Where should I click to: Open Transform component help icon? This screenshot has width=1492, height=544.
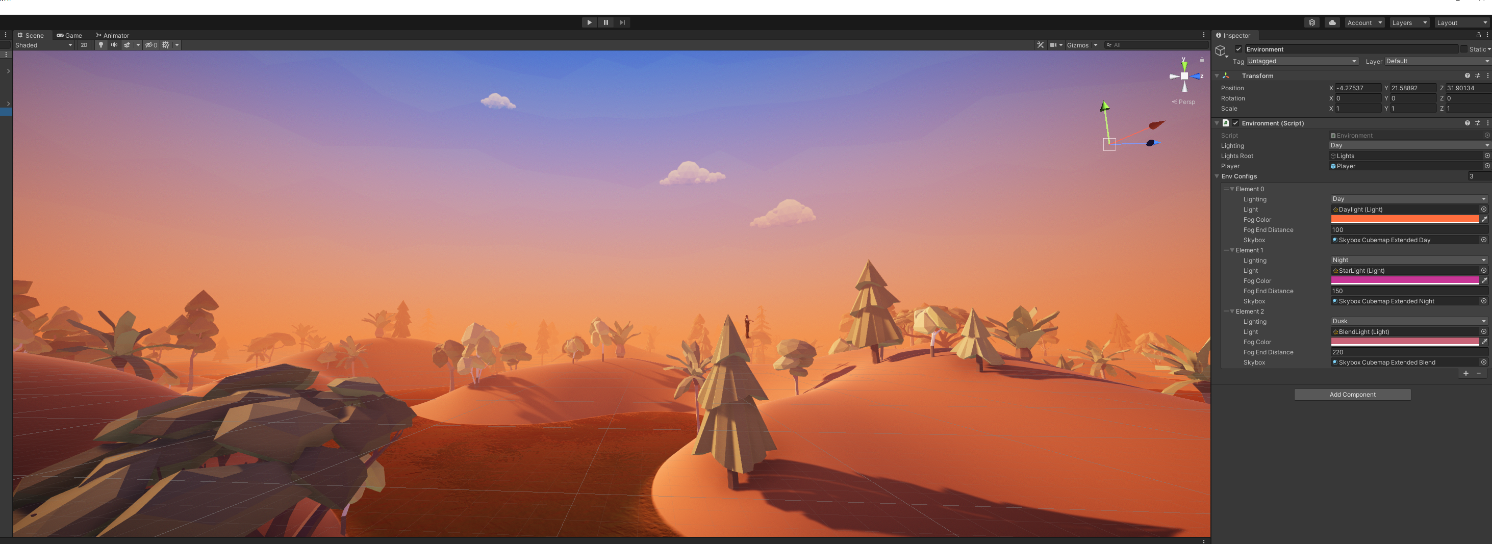pyautogui.click(x=1467, y=76)
